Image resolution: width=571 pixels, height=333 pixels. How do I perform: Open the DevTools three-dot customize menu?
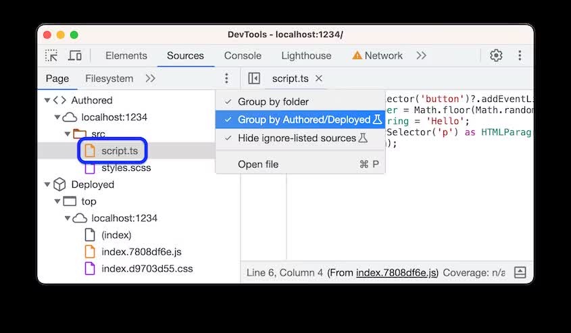(520, 55)
